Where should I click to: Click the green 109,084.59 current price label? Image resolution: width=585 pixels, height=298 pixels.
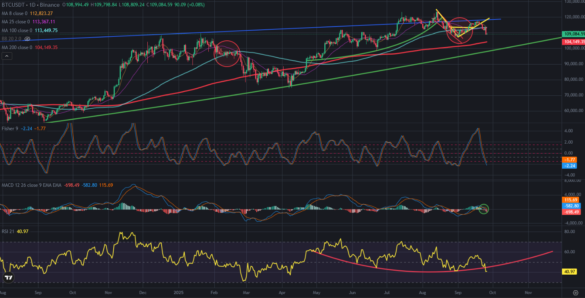tap(574, 34)
